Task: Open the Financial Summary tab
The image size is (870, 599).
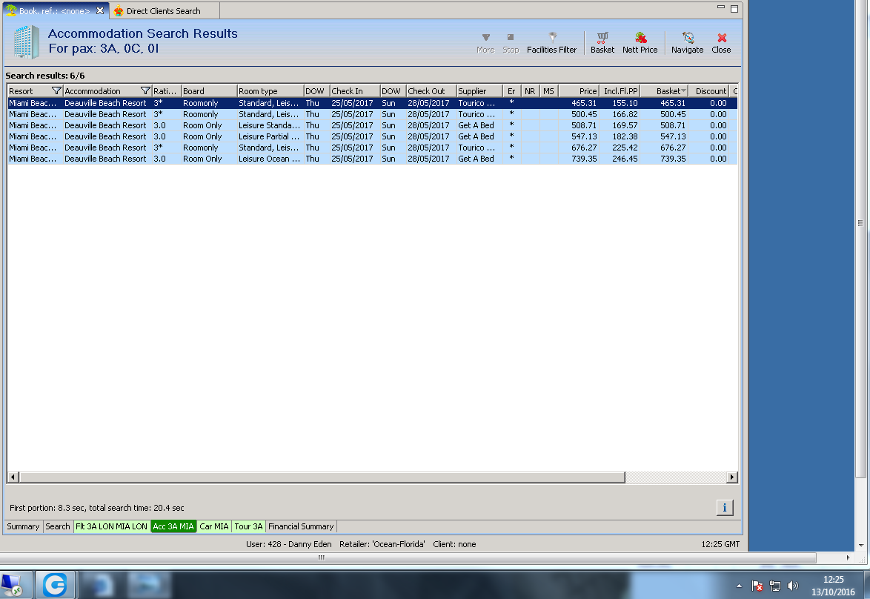Action: point(301,526)
